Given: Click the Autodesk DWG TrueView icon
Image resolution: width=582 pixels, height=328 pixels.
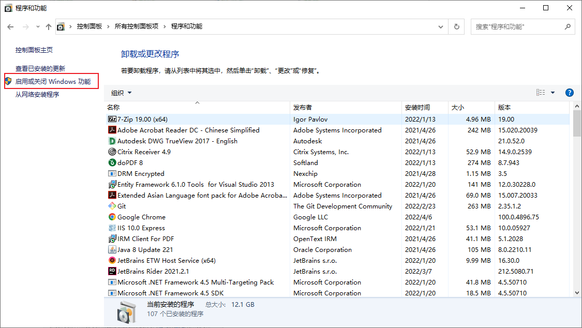Looking at the screenshot, I should 112,141.
